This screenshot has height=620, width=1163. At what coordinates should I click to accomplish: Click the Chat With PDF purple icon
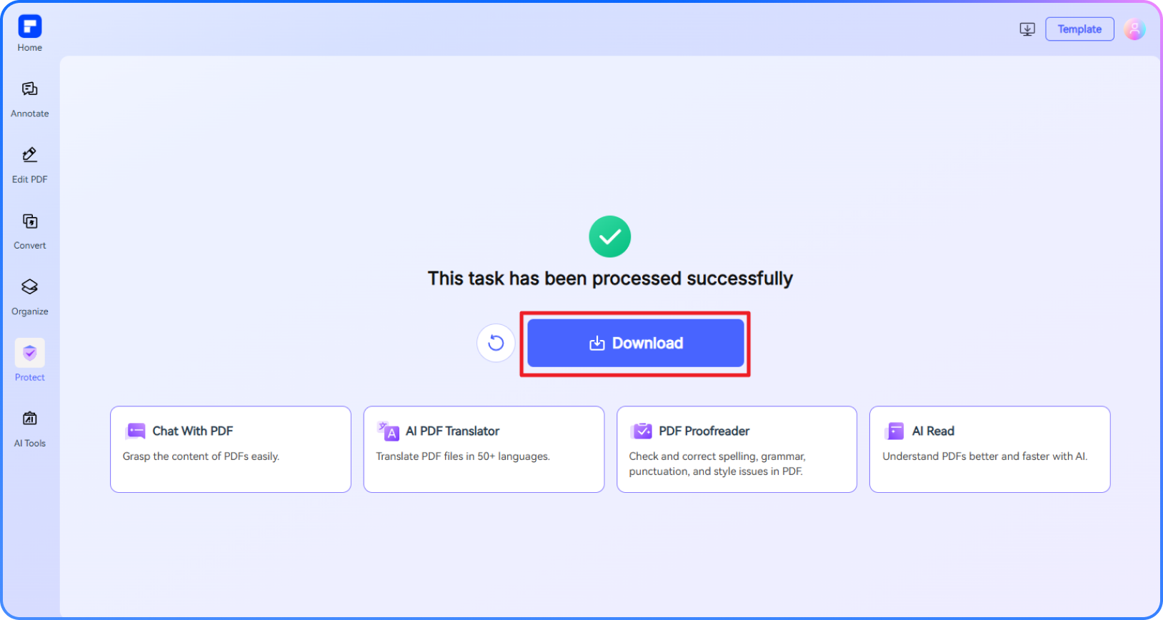136,431
